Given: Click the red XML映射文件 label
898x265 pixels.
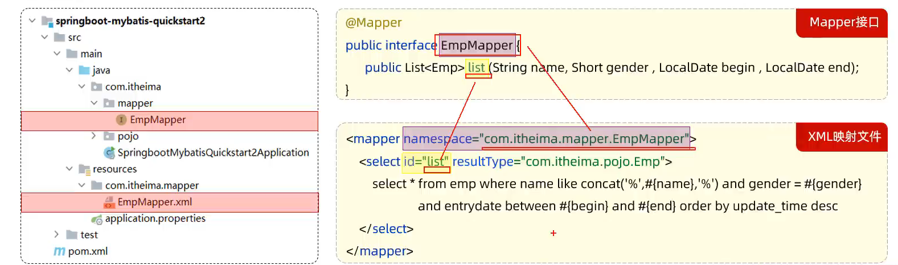Looking at the screenshot, I should 844,137.
